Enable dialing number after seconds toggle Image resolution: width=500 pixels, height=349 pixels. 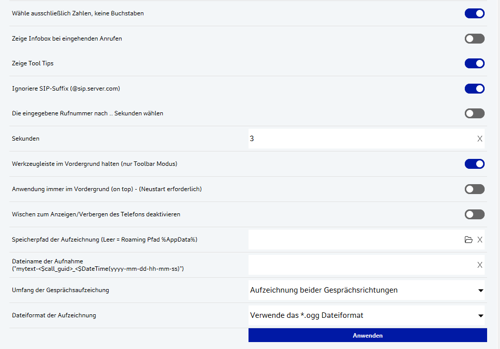point(474,113)
